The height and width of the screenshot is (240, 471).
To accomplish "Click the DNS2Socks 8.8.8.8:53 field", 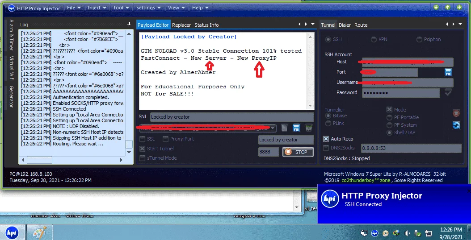I will click(x=411, y=148).
